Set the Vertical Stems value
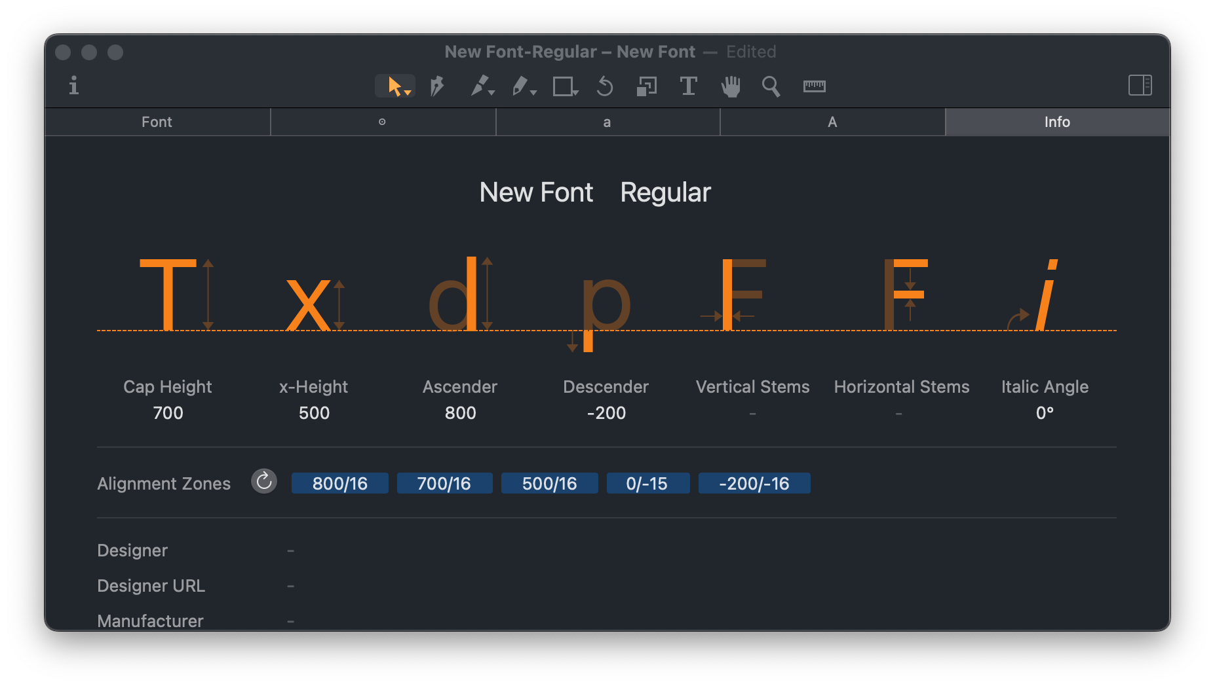Screen dimensions: 1215x686 coord(752,414)
